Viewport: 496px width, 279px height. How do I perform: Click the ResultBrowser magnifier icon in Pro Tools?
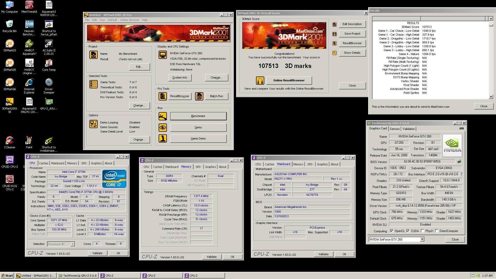coord(163,96)
